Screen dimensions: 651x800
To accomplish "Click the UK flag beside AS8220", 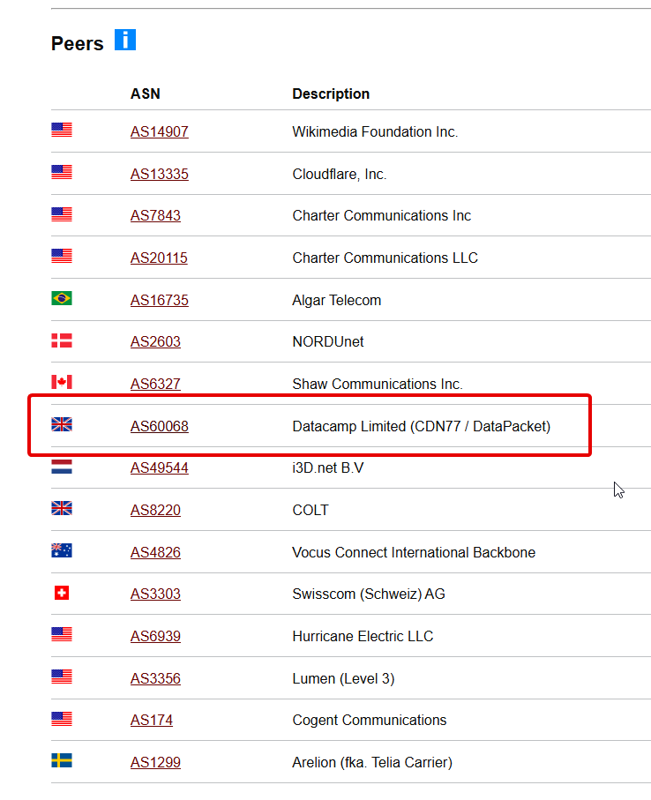I will tap(62, 508).
